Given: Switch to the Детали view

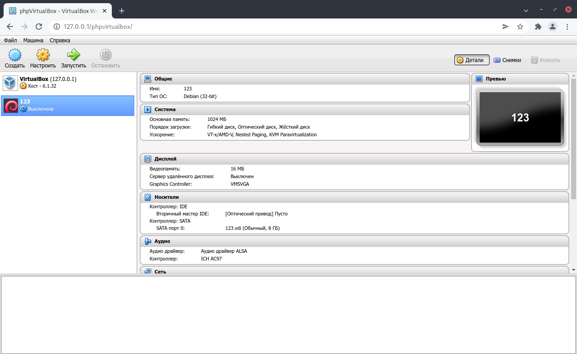Looking at the screenshot, I should coord(472,60).
